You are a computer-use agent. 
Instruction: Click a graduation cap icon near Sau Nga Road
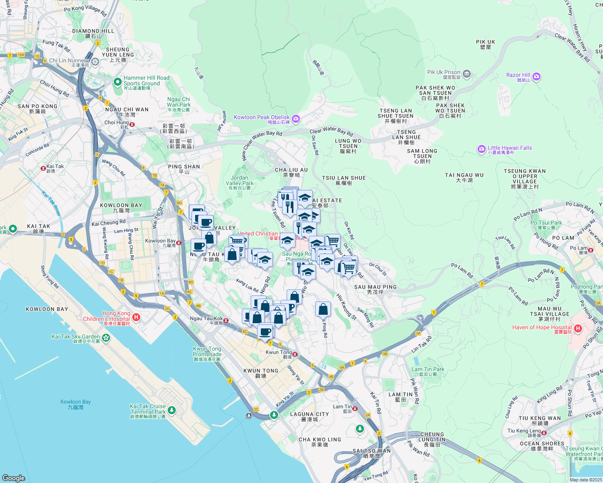[x=308, y=272]
